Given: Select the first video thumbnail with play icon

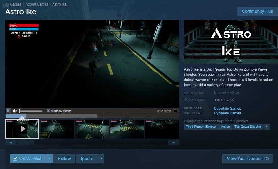Looking at the screenshot, I should (x=22, y=129).
